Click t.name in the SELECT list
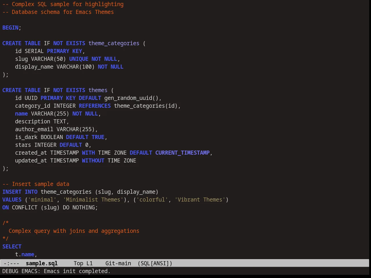371x278 pixels. pyautogui.click(x=25, y=254)
